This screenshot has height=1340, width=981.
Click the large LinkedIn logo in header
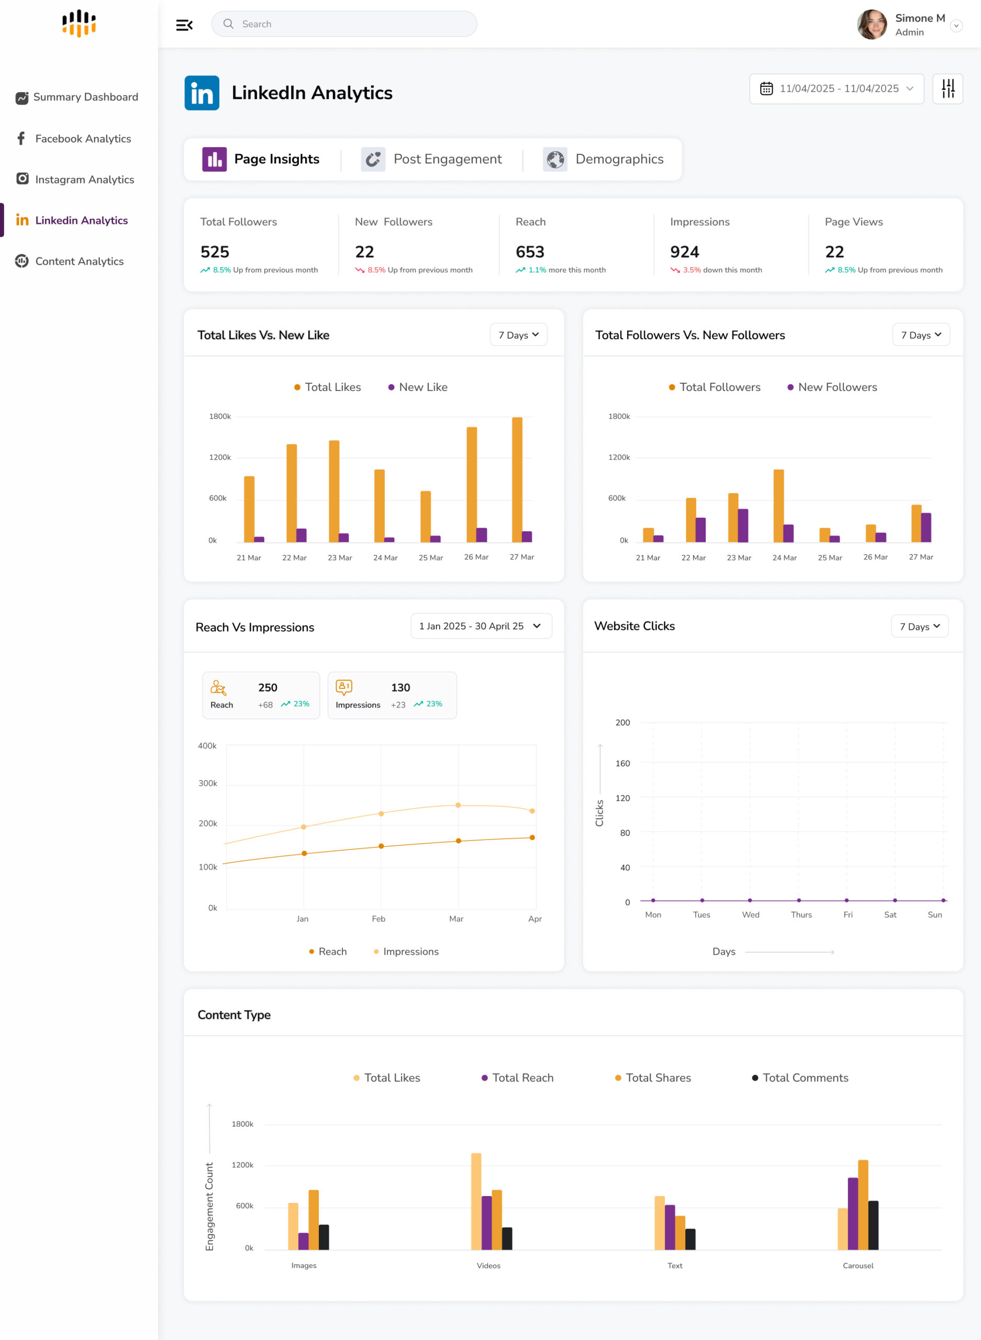click(x=202, y=93)
